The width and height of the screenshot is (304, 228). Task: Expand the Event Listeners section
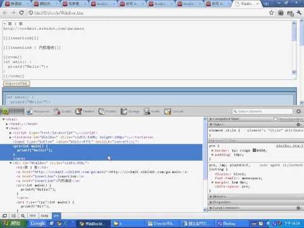(224, 208)
